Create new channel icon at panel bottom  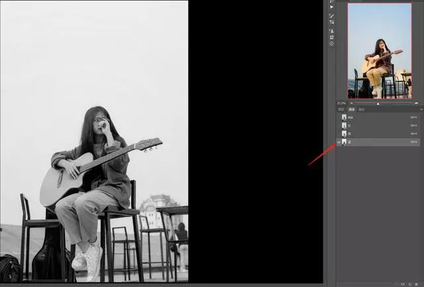point(410,284)
